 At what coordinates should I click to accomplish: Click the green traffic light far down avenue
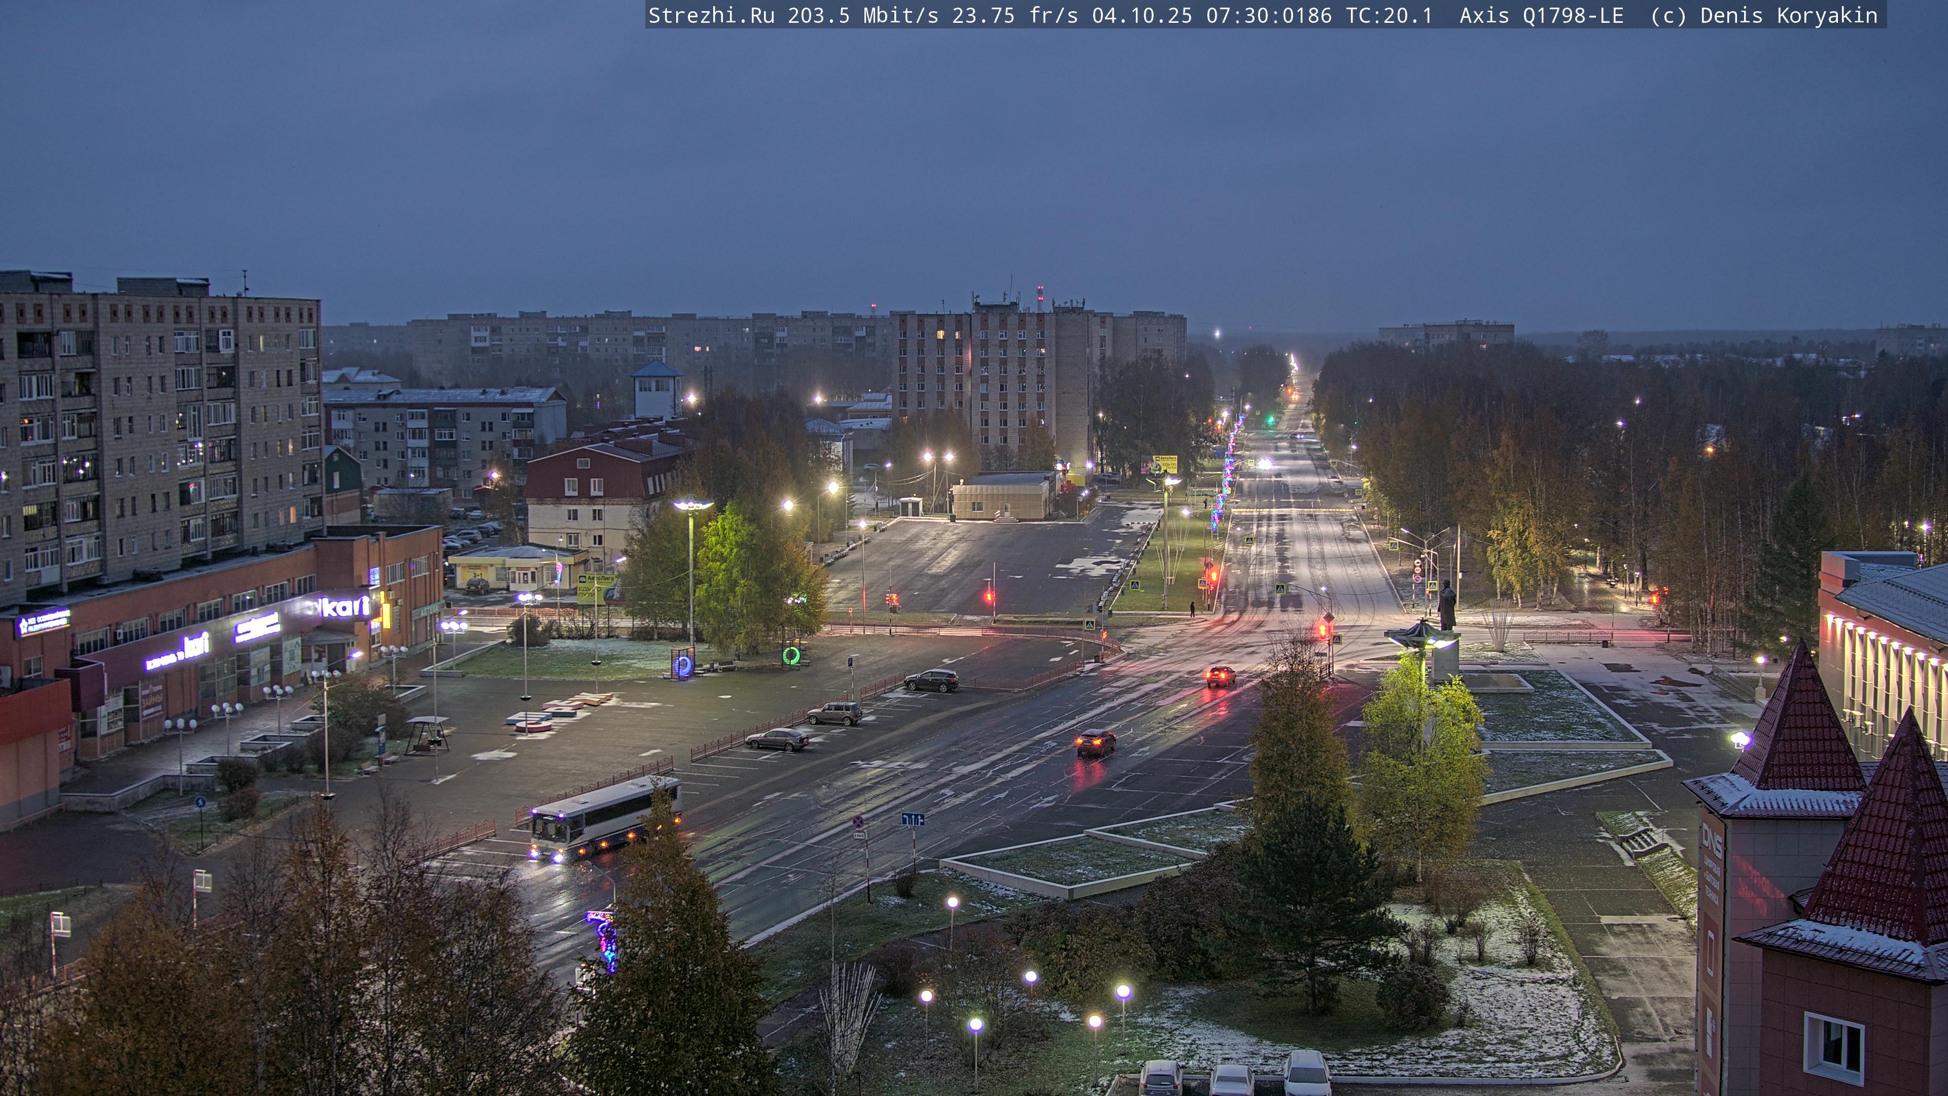1270,418
